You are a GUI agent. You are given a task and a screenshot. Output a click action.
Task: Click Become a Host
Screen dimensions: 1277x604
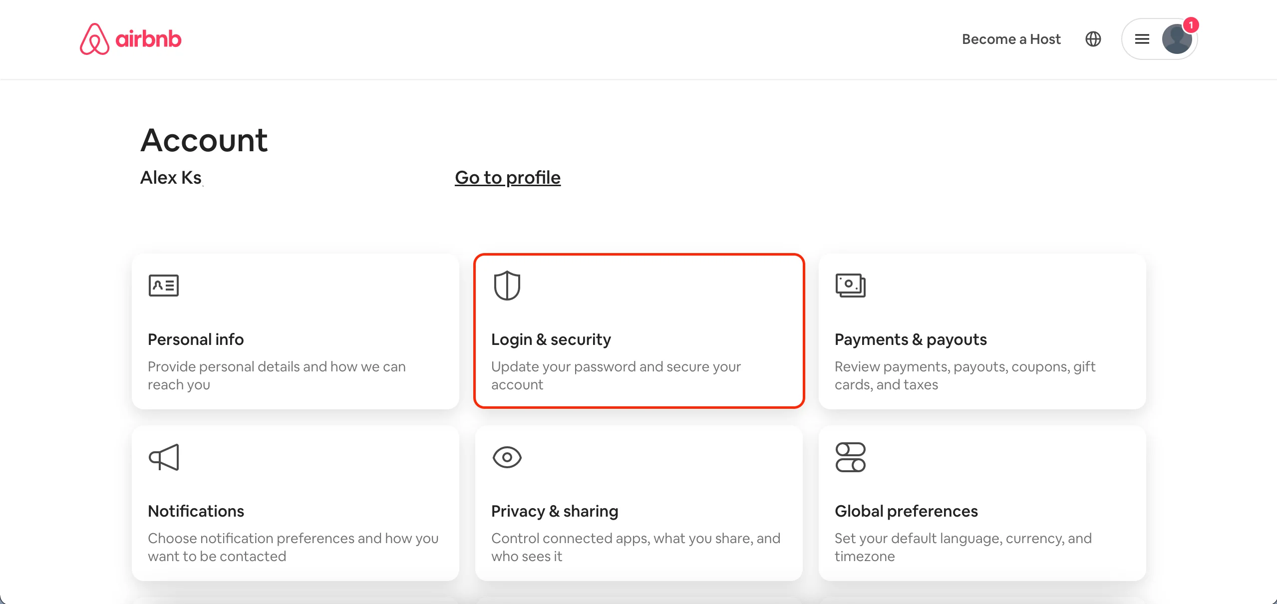pos(1011,39)
